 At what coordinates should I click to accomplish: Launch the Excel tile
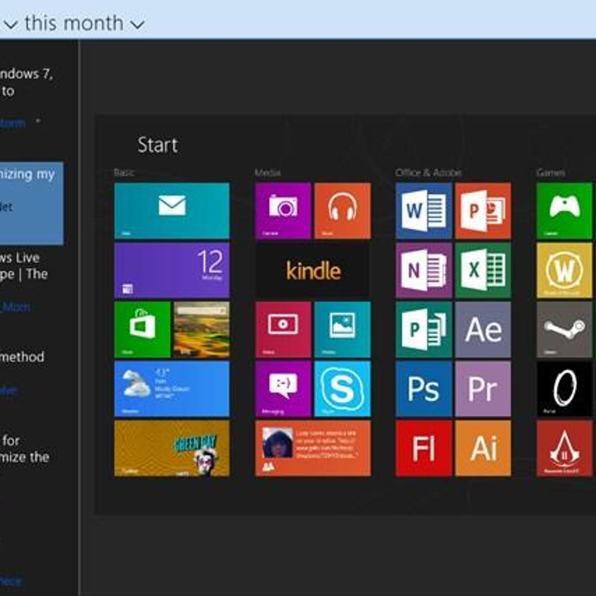pyautogui.click(x=483, y=270)
